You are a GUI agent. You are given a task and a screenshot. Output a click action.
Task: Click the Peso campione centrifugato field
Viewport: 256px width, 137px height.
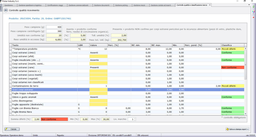click(x=54, y=31)
